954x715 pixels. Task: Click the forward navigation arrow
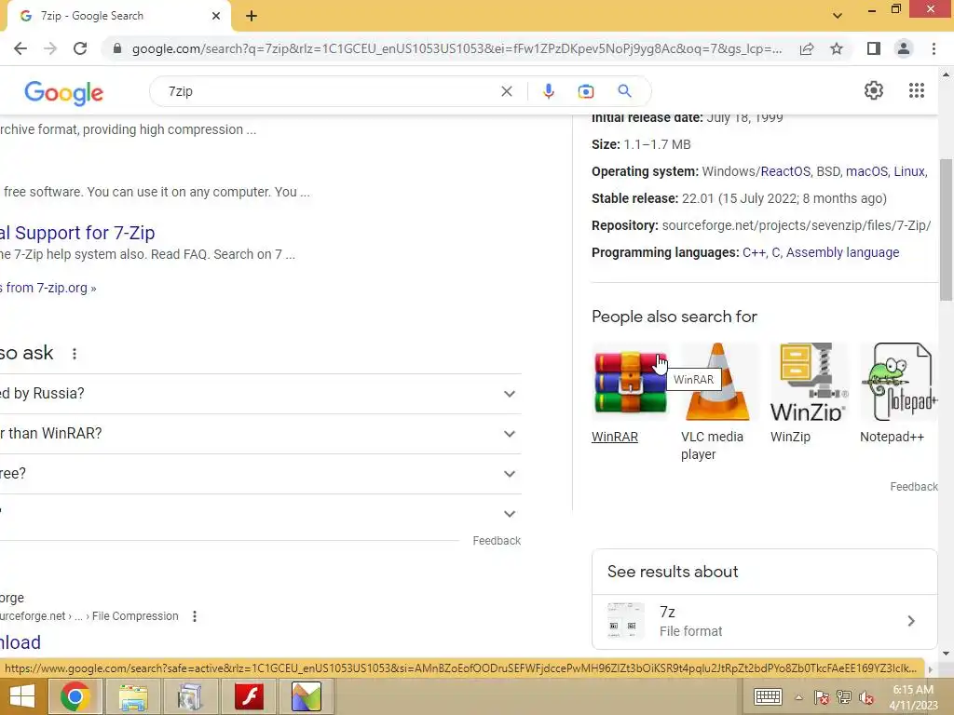coord(50,48)
